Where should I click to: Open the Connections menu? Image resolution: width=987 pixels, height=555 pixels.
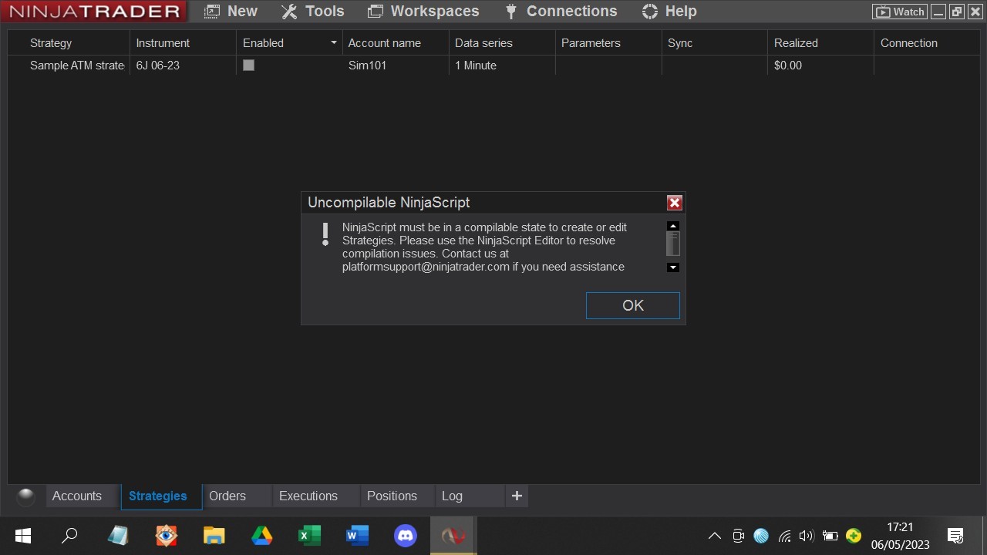pos(561,12)
